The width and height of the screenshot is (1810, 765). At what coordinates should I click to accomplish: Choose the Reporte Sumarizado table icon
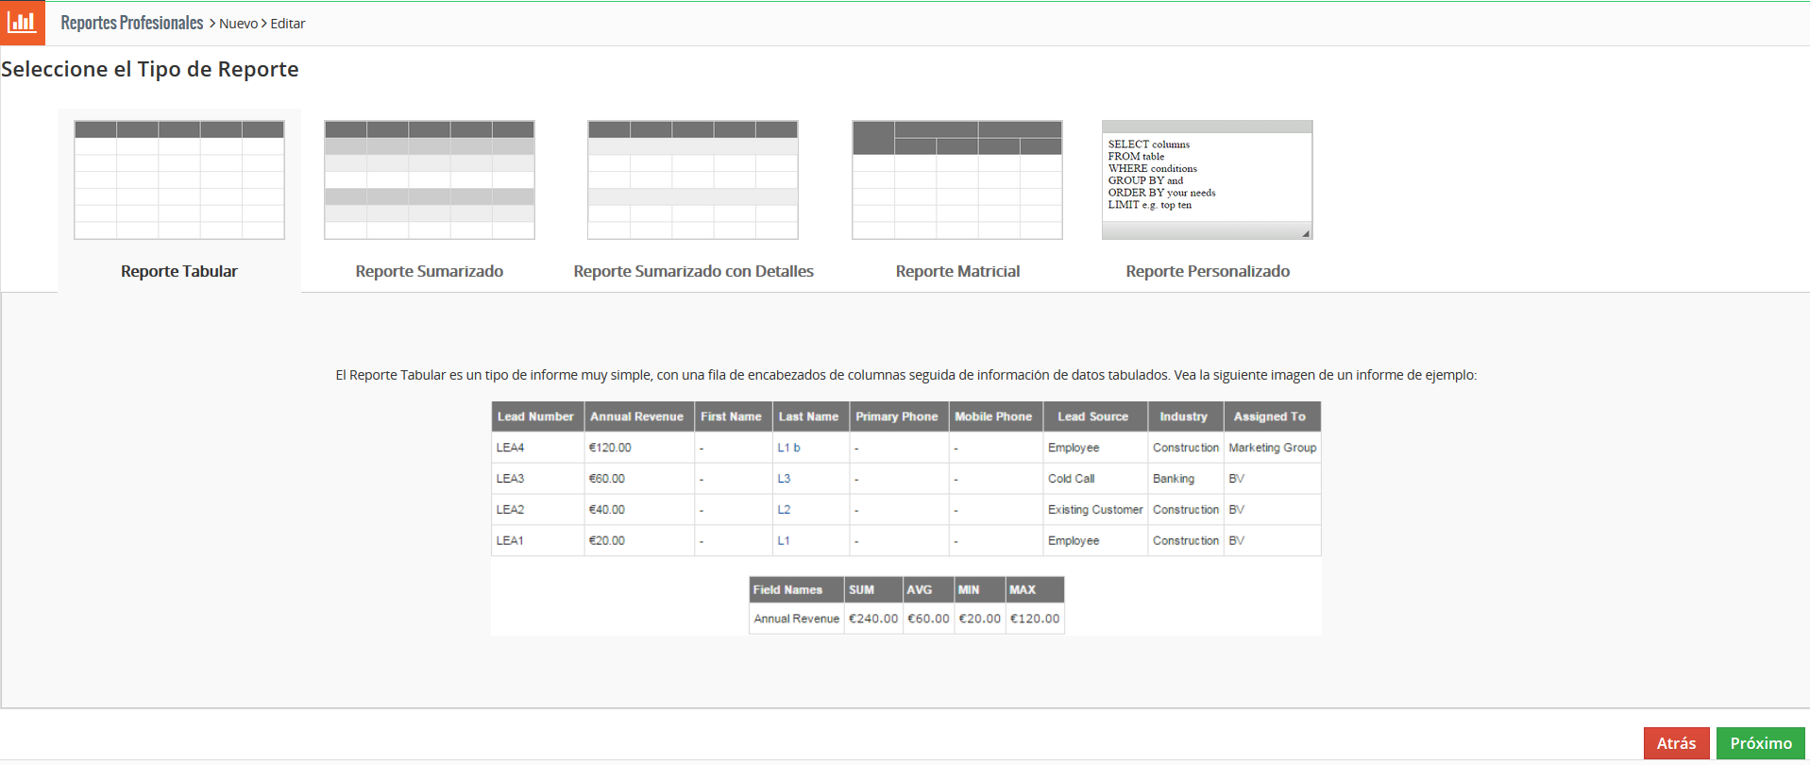coord(430,179)
